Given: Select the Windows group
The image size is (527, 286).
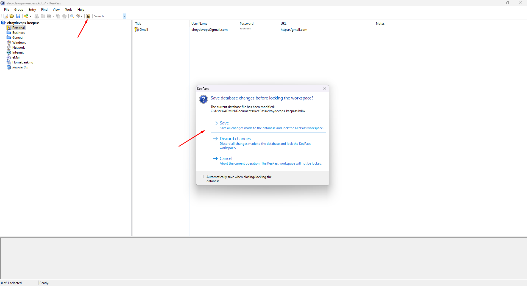Looking at the screenshot, I should coord(19,43).
